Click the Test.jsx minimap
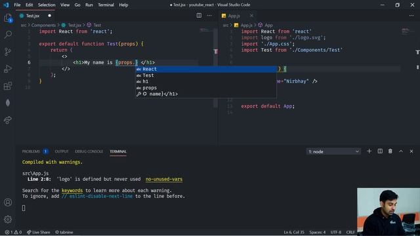420x236 pixels. pos(205,30)
